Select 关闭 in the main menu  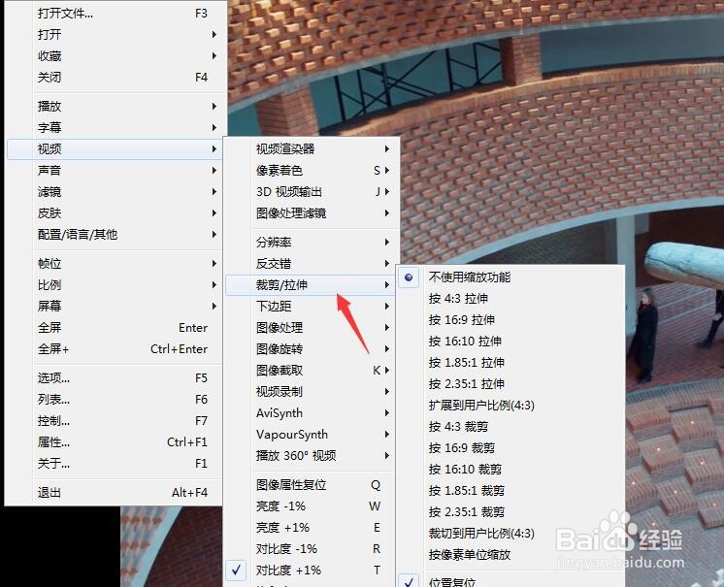pyautogui.click(x=115, y=77)
